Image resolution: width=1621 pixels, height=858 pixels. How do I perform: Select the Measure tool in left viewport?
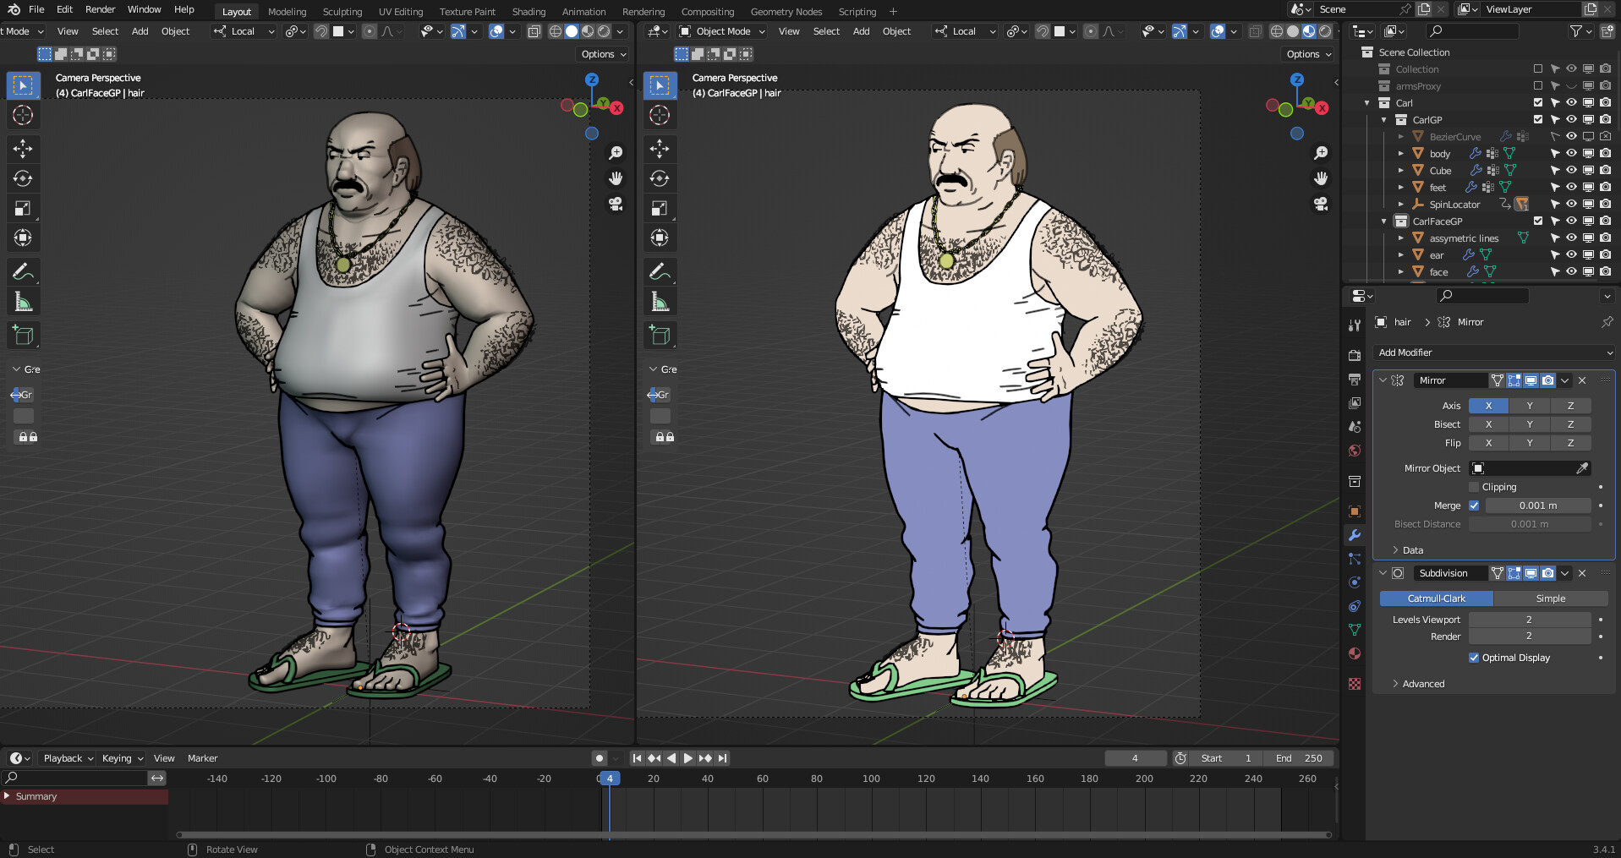pos(23,302)
